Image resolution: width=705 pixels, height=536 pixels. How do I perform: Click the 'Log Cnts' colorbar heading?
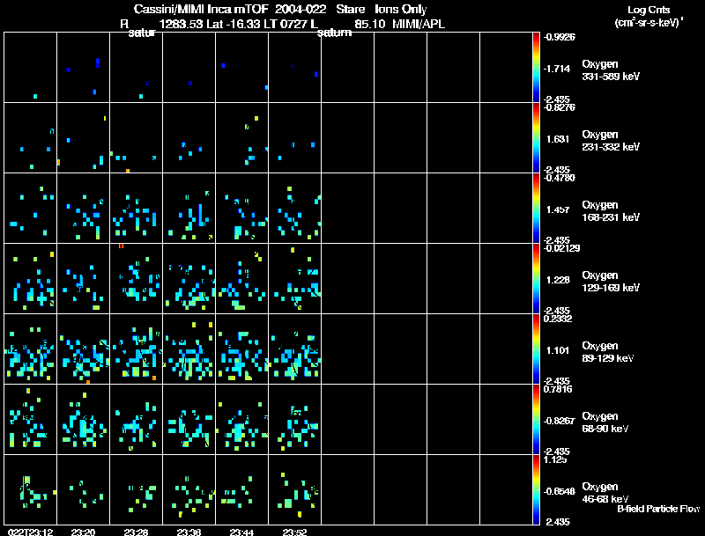(649, 10)
